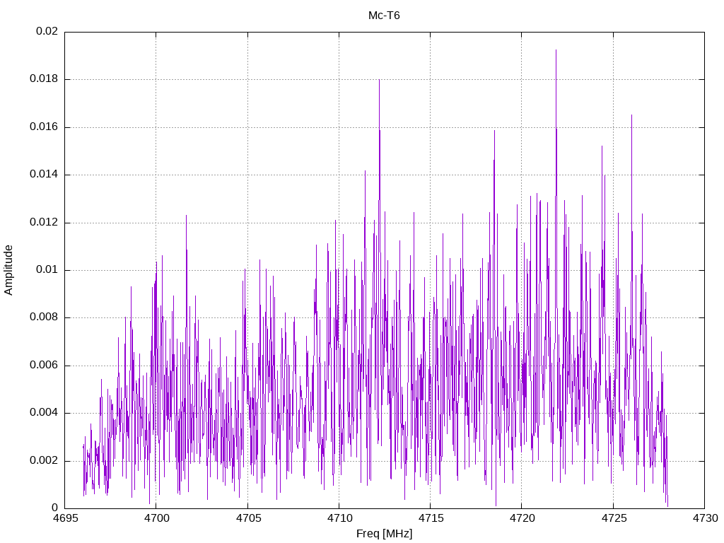The image size is (724, 543).
Task: Click the tall peak near 4712 MHz
Action: coord(379,81)
